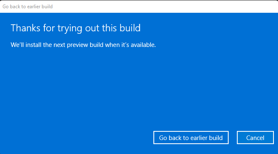
Task: Click the Go back to earlier build button
Action: tap(191, 138)
